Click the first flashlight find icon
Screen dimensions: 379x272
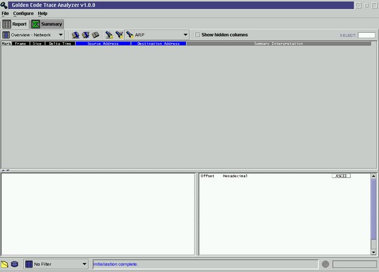(x=109, y=35)
